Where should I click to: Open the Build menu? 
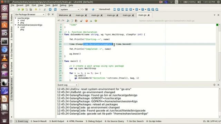coord(55,6)
